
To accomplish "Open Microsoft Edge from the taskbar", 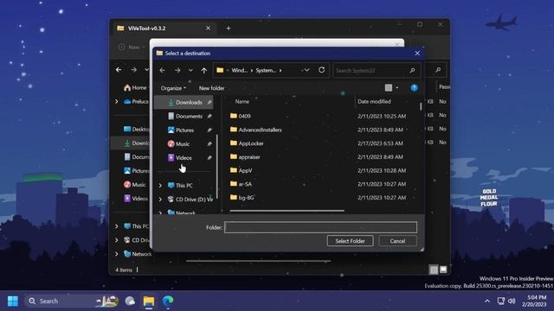I will pos(168,301).
